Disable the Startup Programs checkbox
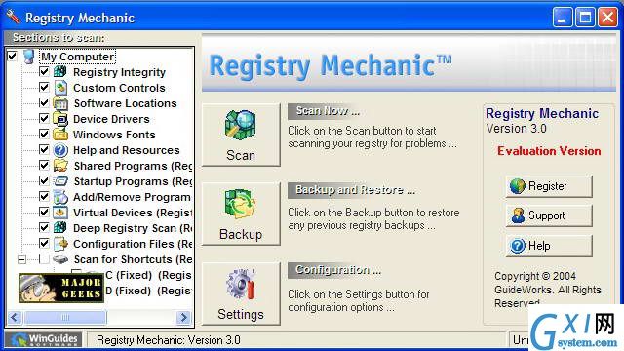Screen dimensions: 624x351 coord(44,181)
